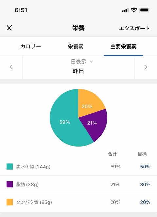Go to previous day with left chevron

(11, 67)
